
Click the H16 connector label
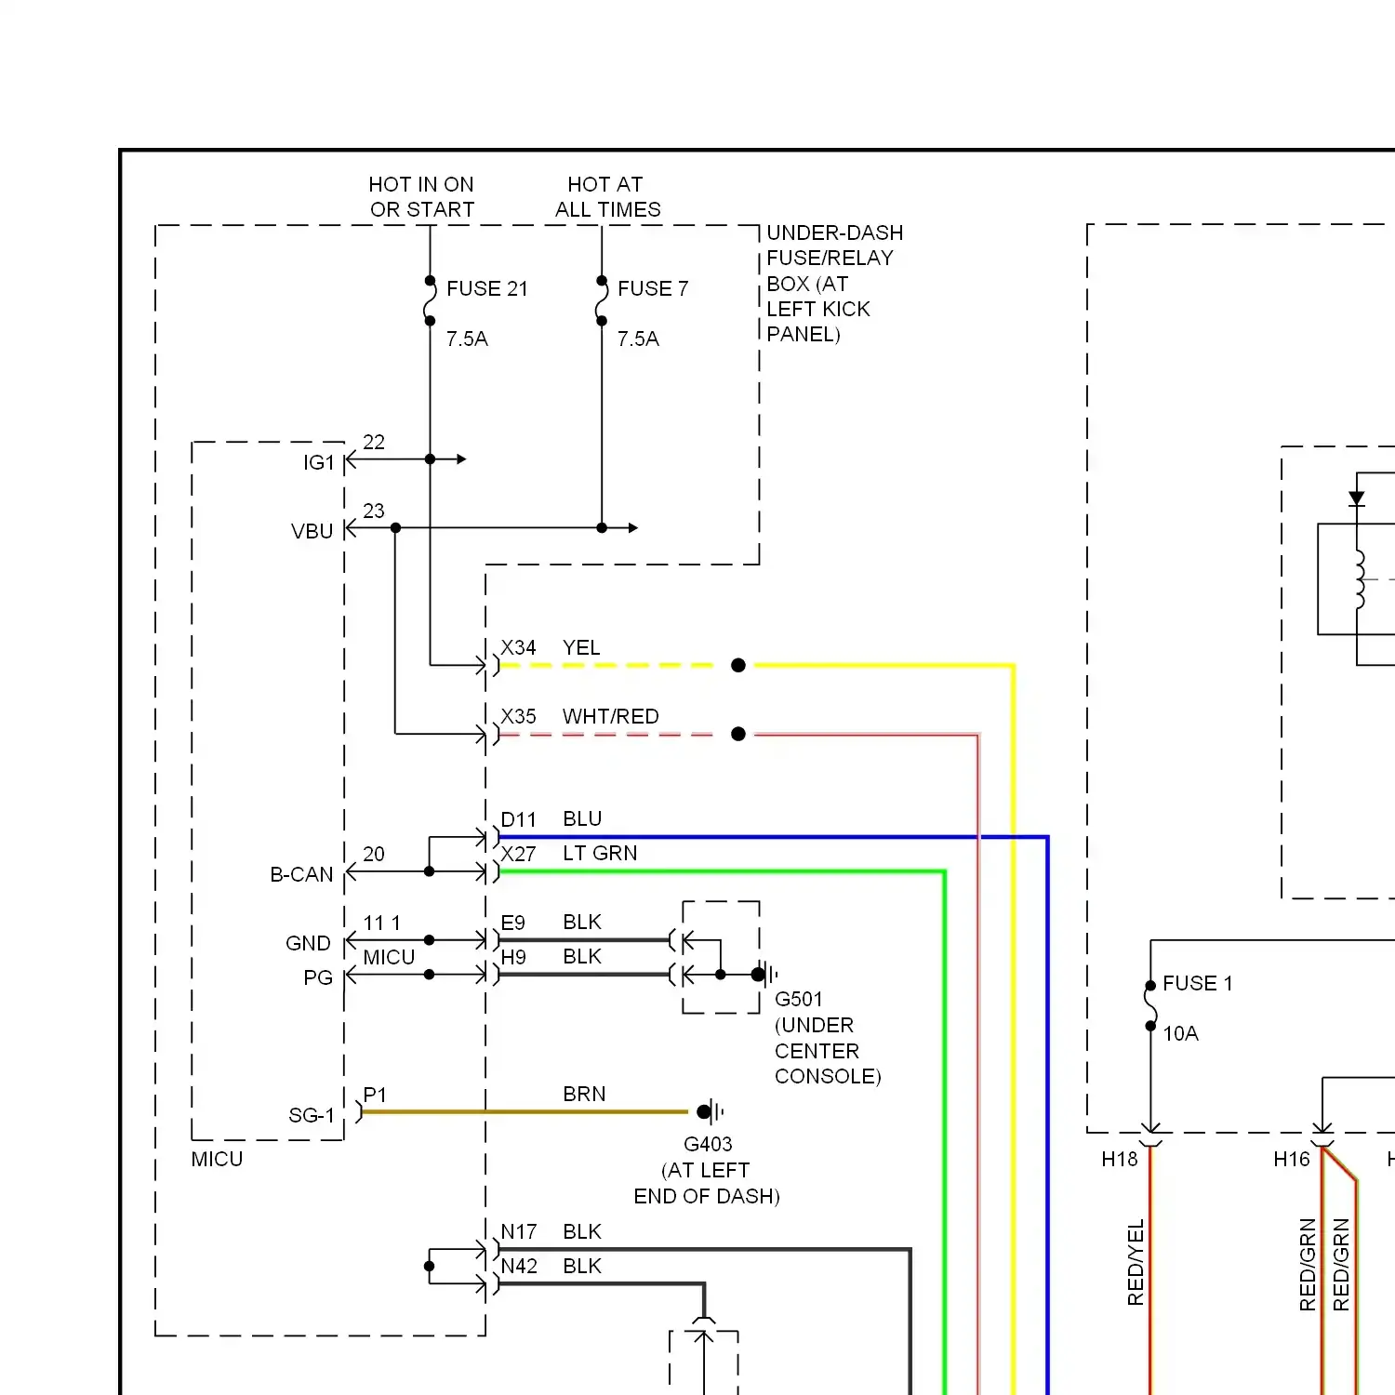coord(1291,1159)
